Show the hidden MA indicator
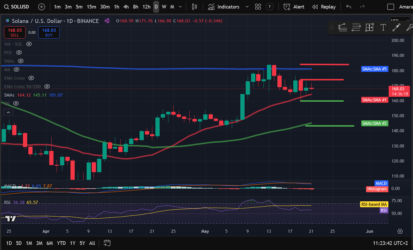The width and height of the screenshot is (413, 250). pyautogui.click(x=16, y=70)
